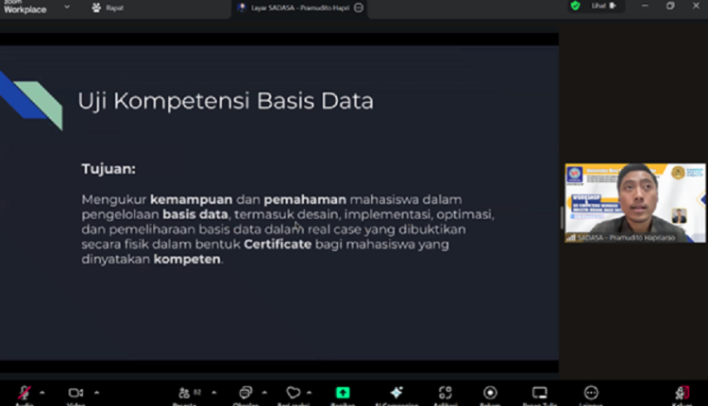Open the Obrolan chat panel
This screenshot has height=406, width=708.
(245, 393)
